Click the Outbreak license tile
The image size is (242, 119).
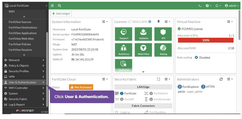(x=123, y=66)
